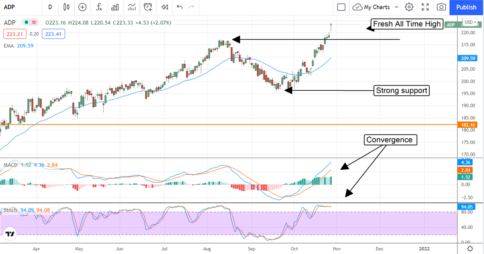Select the "Convergence" text note
Image resolution: width=484 pixels, height=254 pixels.
pyautogui.click(x=390, y=140)
